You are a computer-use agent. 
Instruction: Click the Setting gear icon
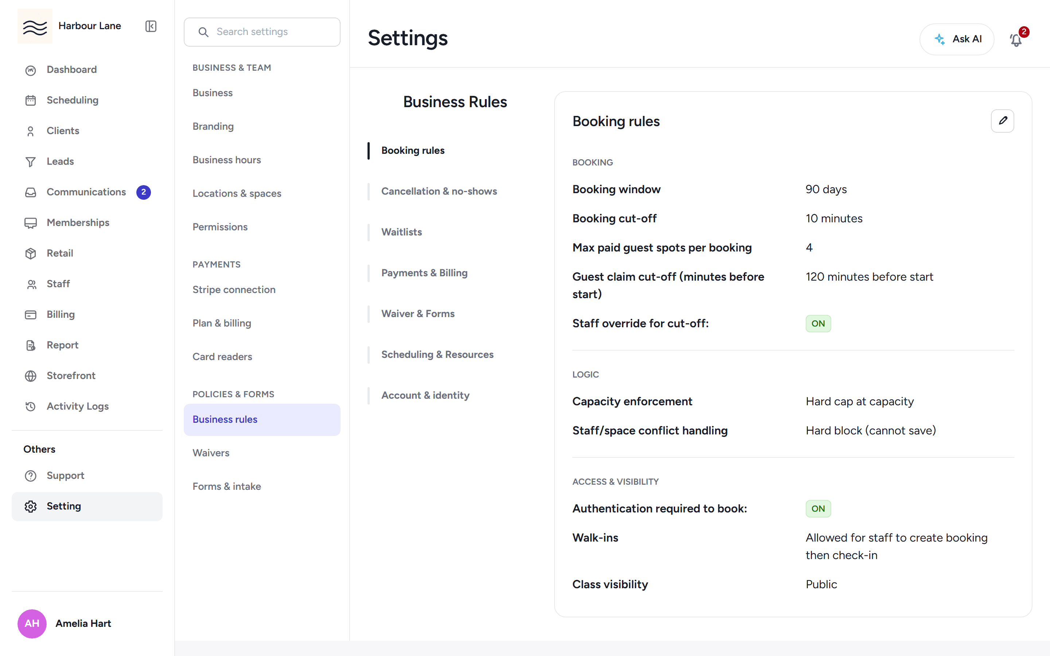(x=30, y=506)
